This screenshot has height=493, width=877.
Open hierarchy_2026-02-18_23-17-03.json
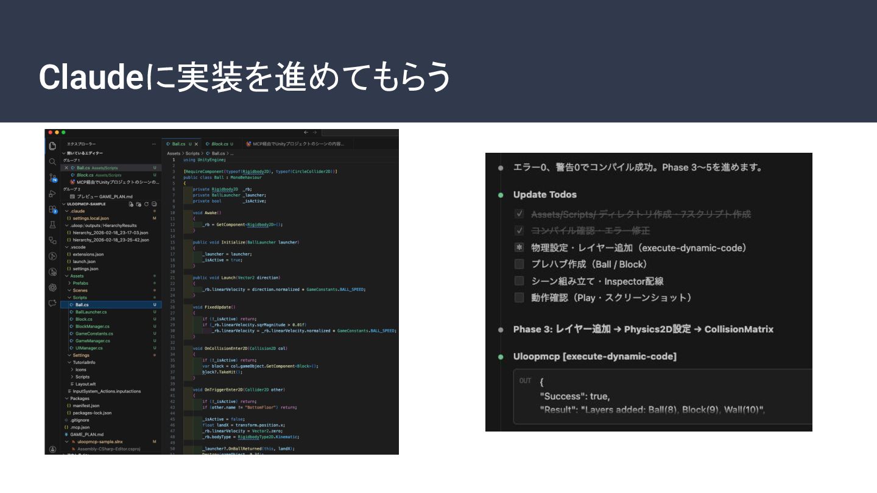[x=111, y=233]
